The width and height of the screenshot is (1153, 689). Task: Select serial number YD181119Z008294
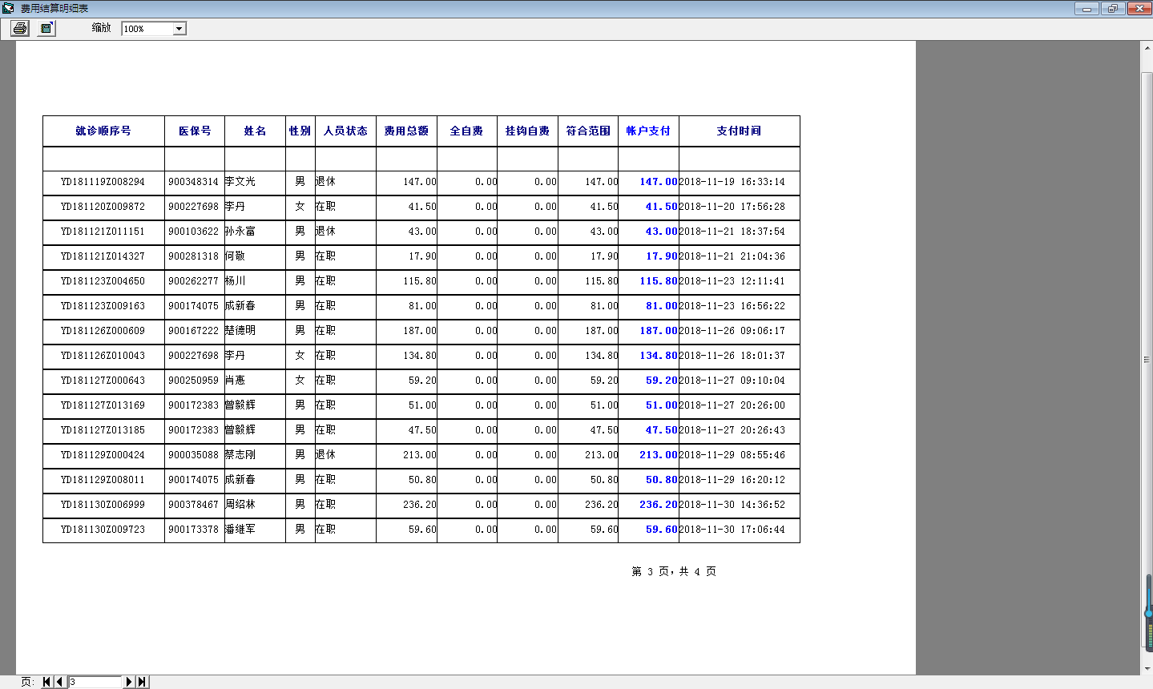pos(103,182)
